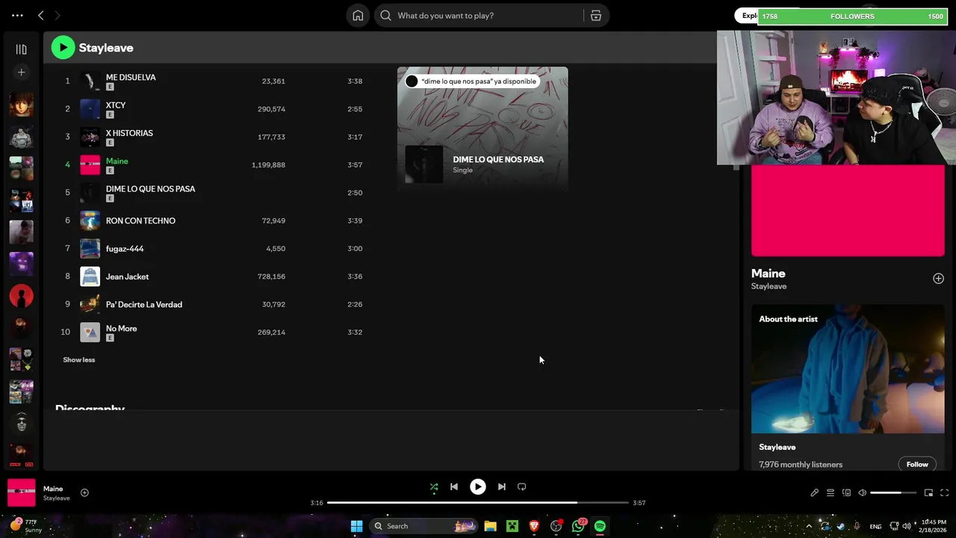This screenshot has height=538, width=956.
Task: Mute audio with the speaker icon
Action: click(863, 493)
